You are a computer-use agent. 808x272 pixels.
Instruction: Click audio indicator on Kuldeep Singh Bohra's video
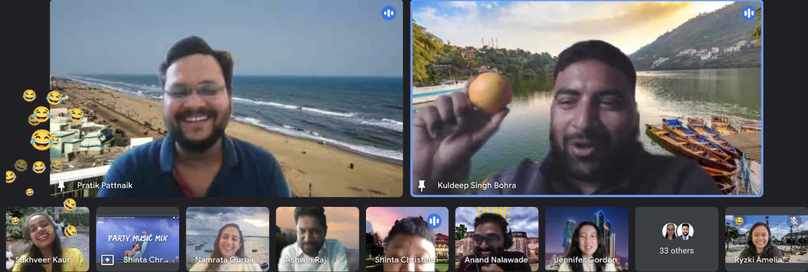click(749, 14)
